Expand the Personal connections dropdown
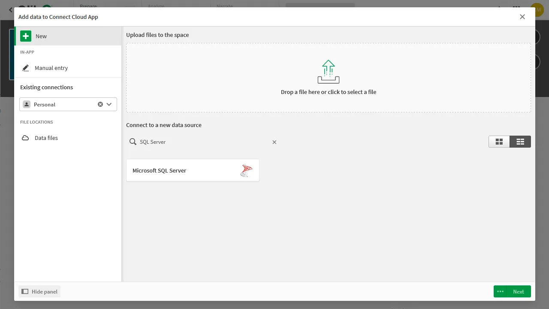549x309 pixels. (x=109, y=104)
